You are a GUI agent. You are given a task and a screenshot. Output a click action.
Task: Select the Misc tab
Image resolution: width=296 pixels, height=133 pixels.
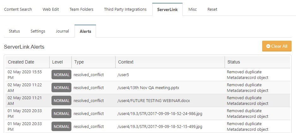(x=192, y=9)
